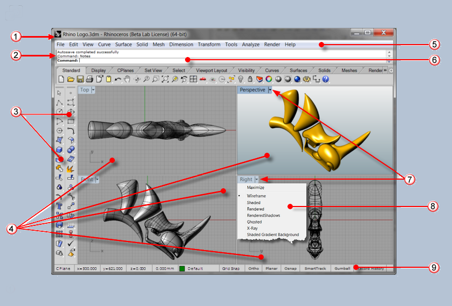Toggle Ortho mode in status bar
The width and height of the screenshot is (452, 306).
click(x=254, y=268)
